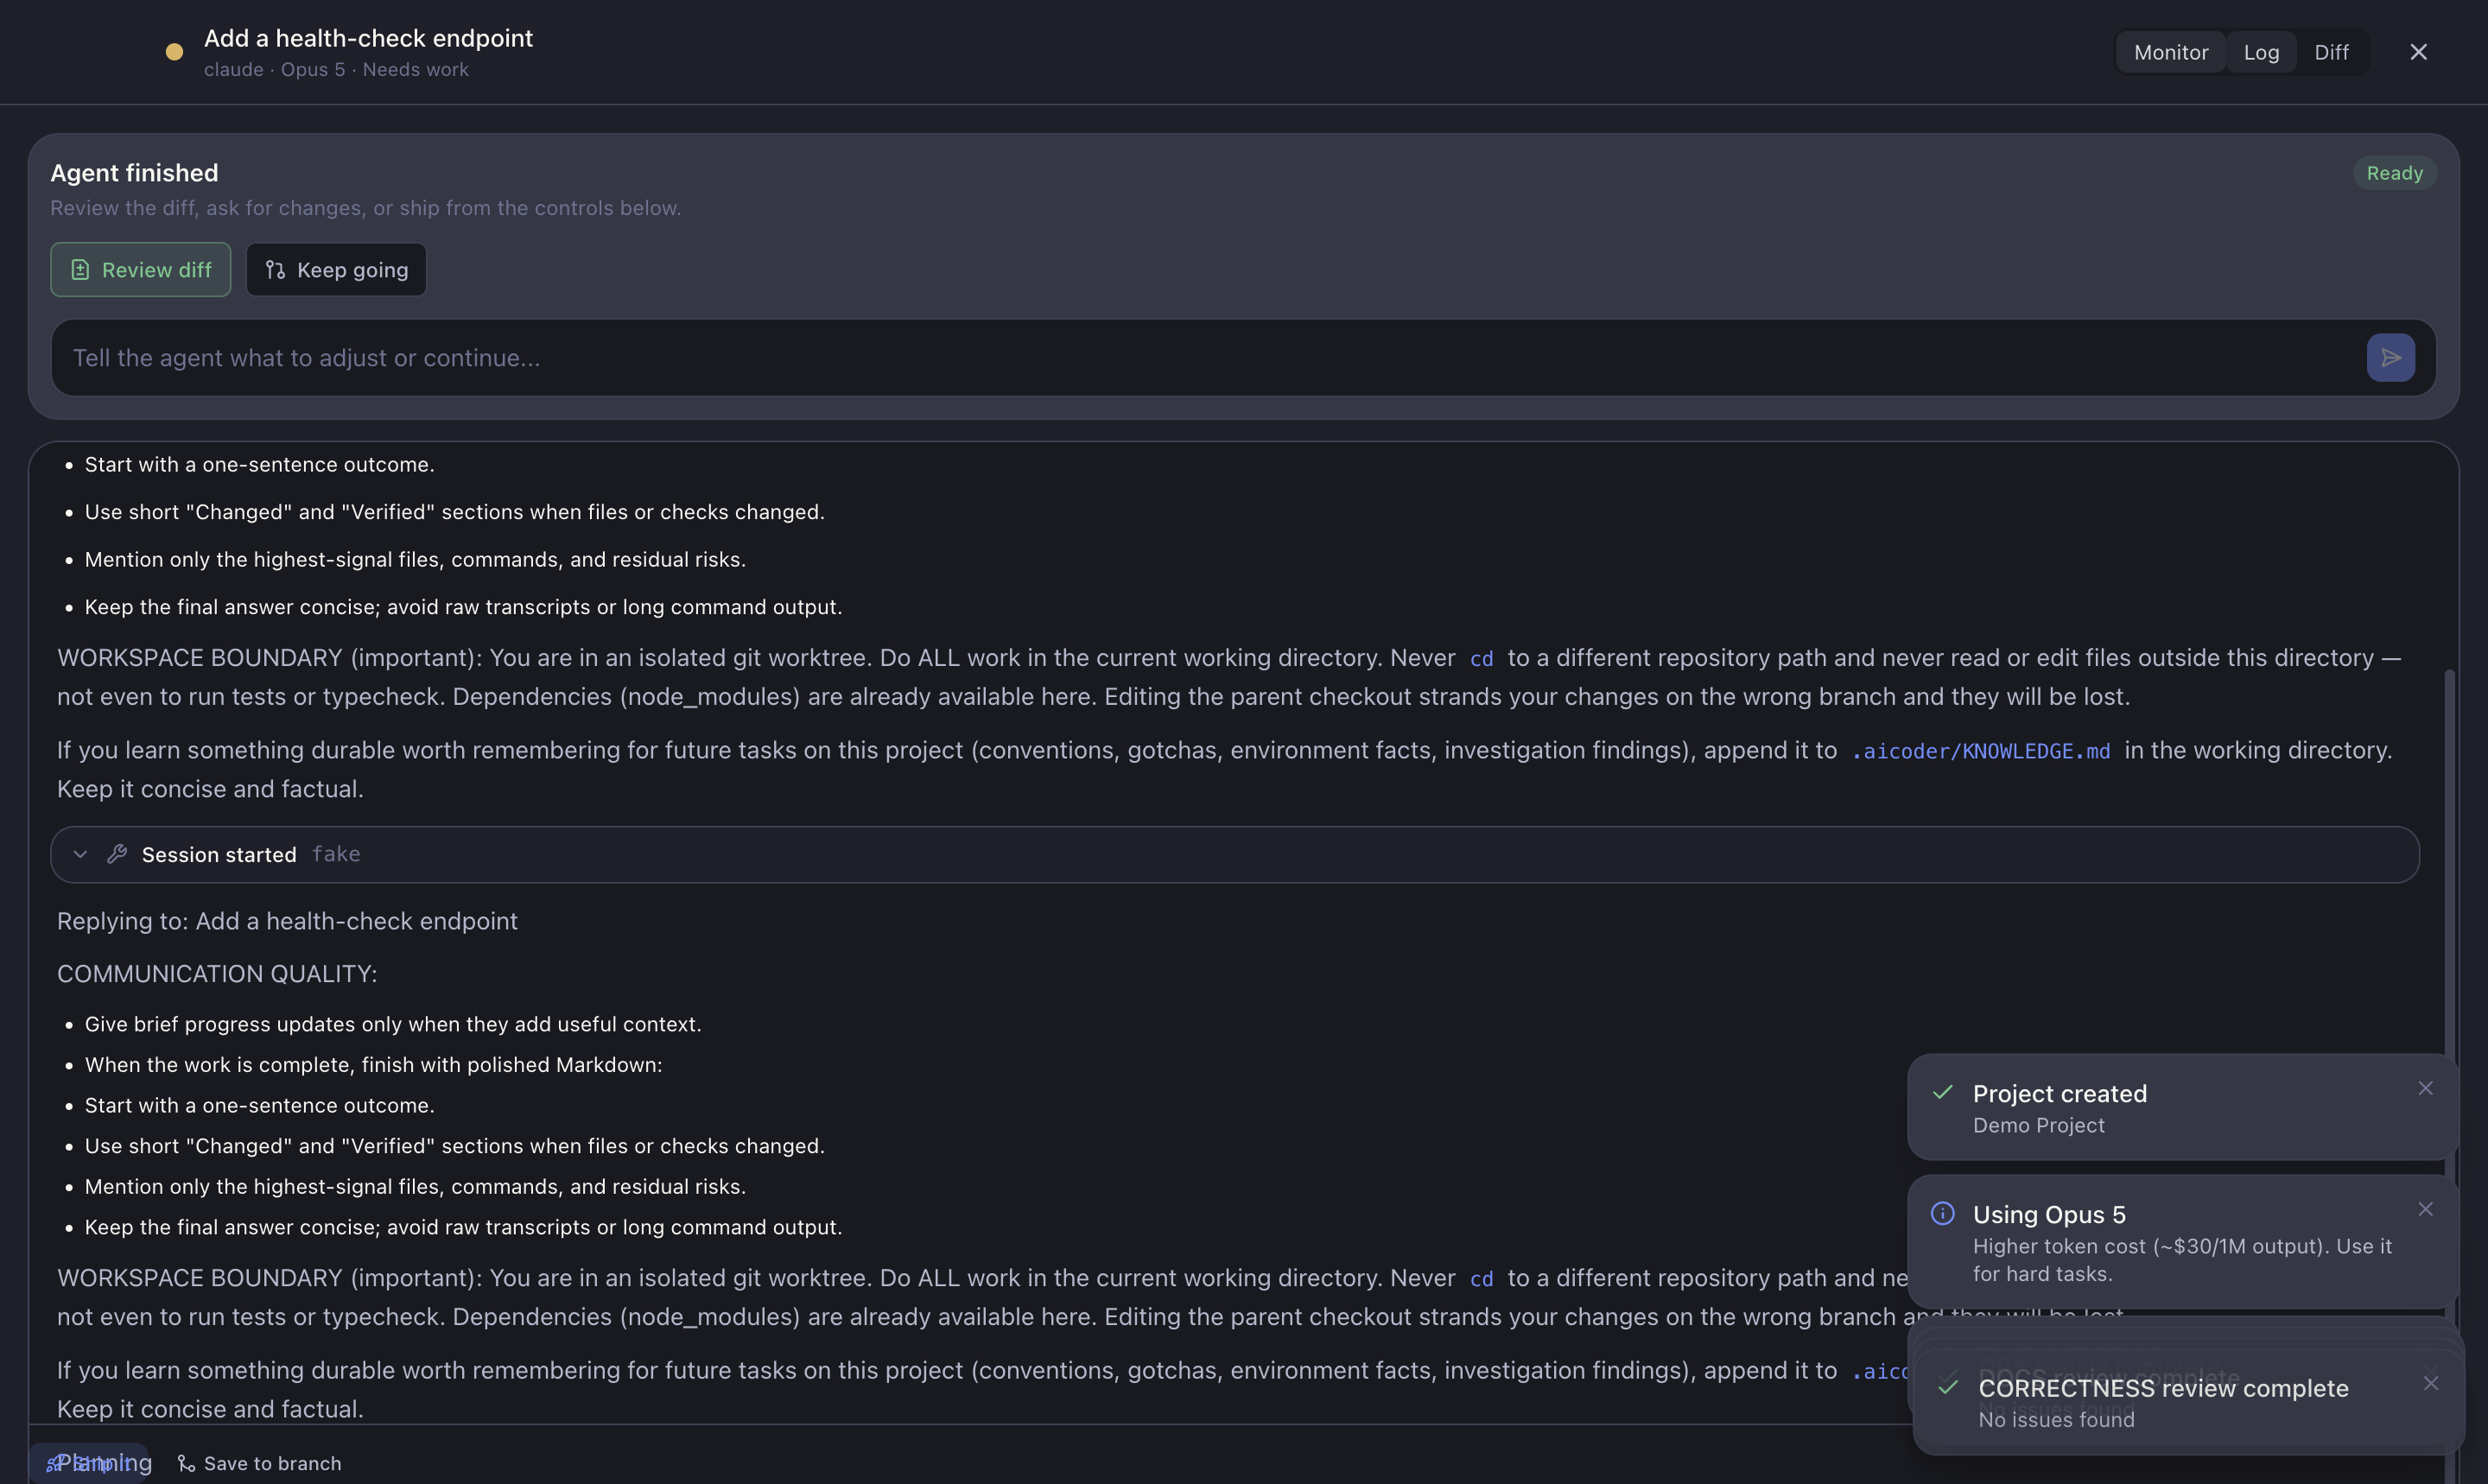Click the 'Session started' label
The width and height of the screenshot is (2488, 1484).
click(219, 854)
